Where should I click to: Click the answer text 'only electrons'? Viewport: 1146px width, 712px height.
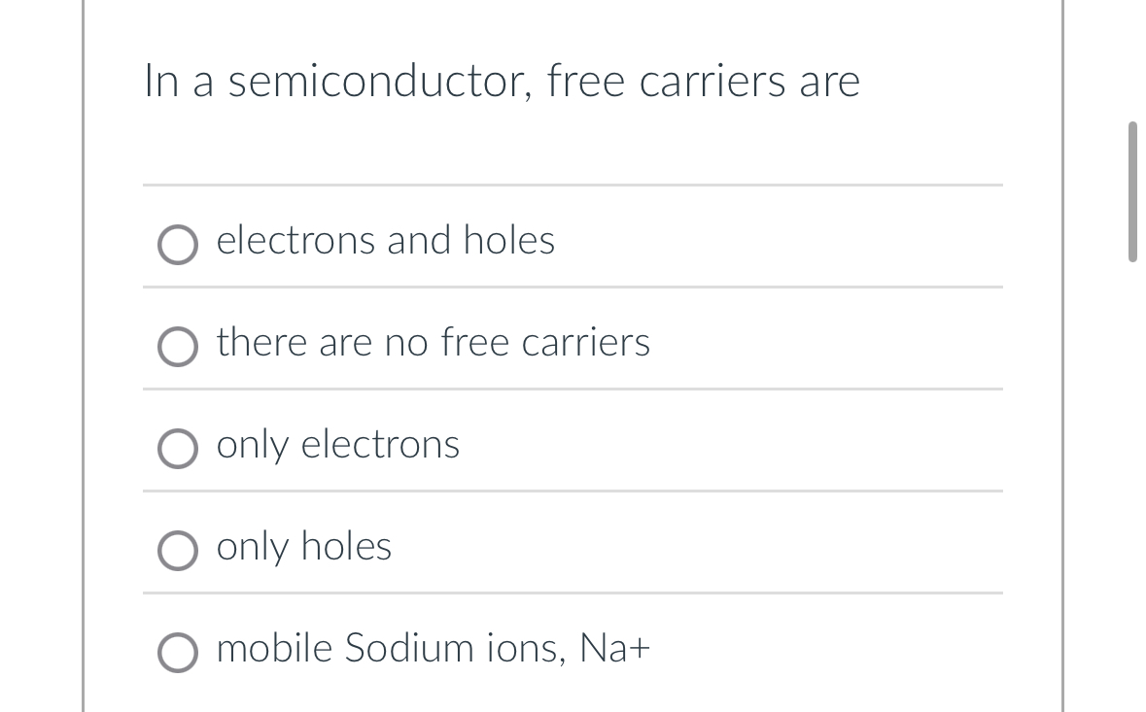(x=337, y=445)
